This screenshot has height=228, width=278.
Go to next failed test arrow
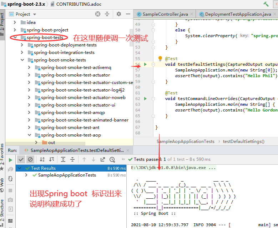click(93, 159)
